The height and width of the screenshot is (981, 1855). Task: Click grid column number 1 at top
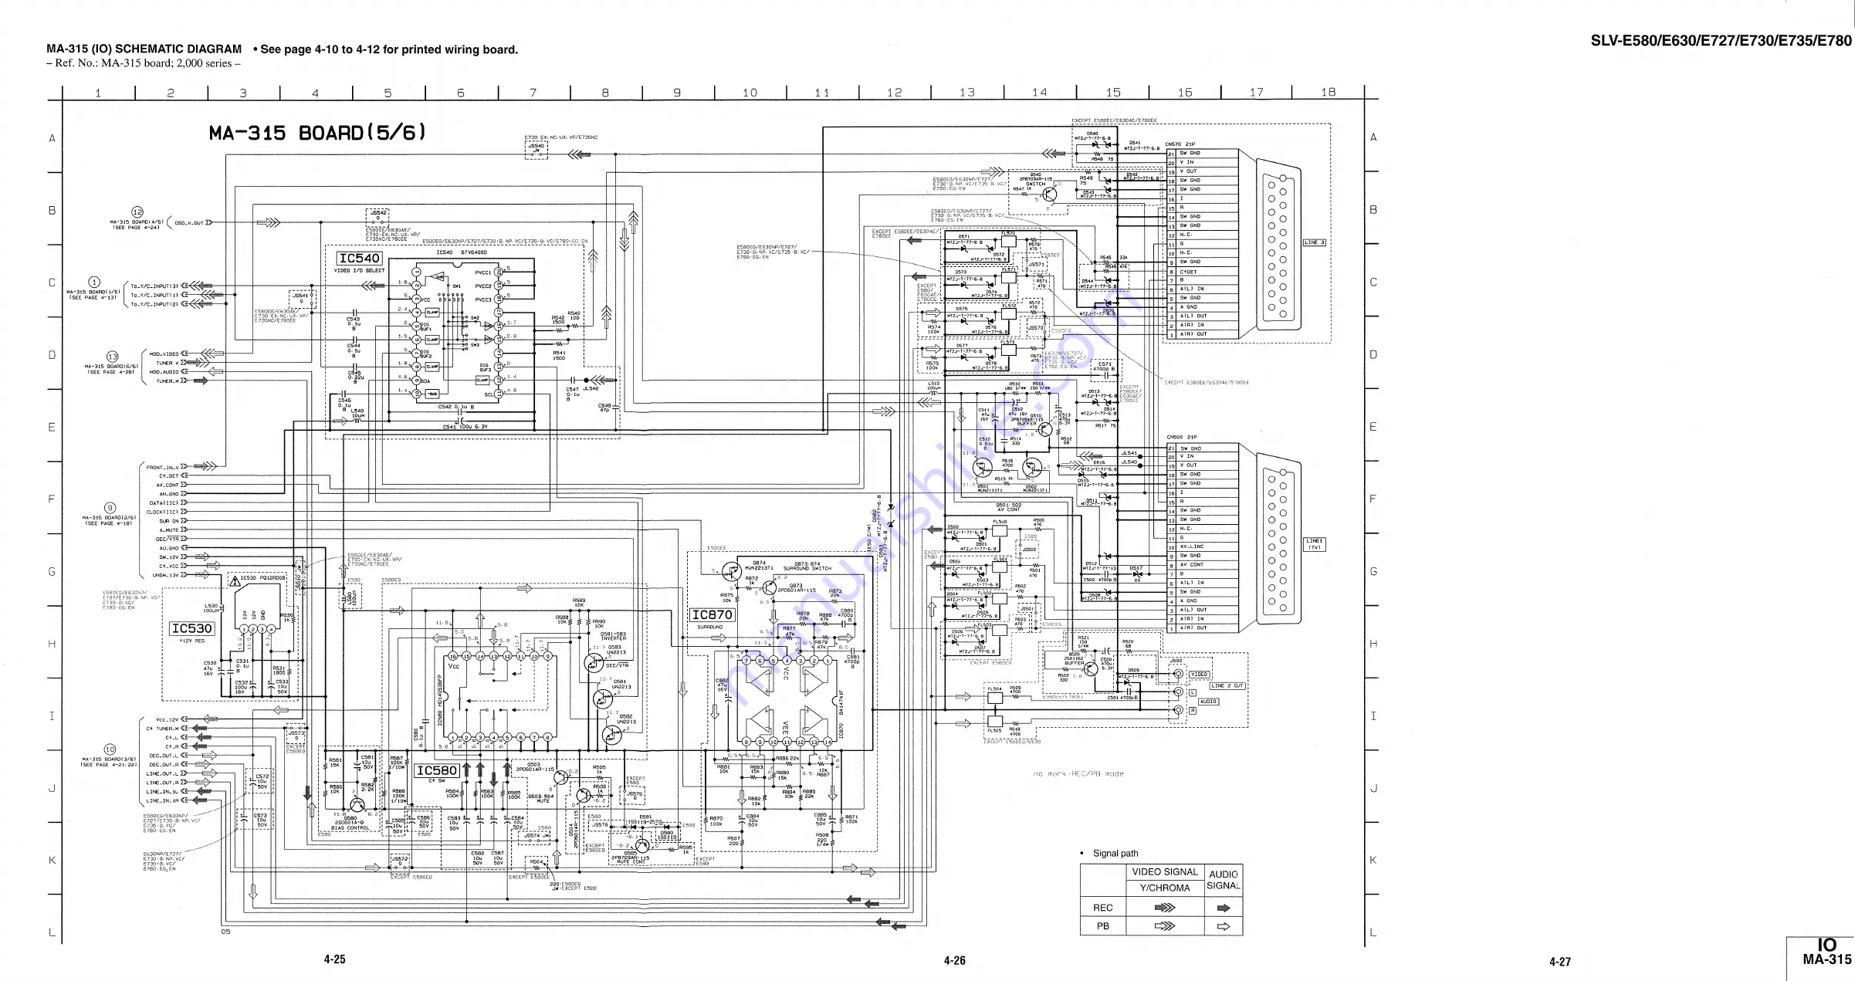tap(98, 93)
